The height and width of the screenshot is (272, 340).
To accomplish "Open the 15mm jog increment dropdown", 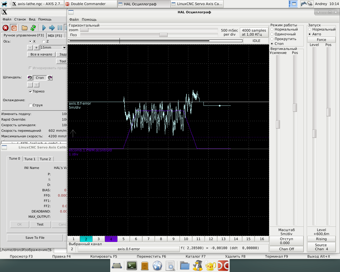I will [x=64, y=48].
